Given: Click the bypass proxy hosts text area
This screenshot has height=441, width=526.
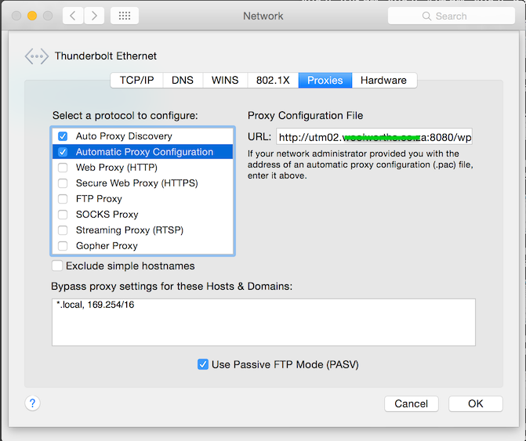Looking at the screenshot, I should (263, 322).
